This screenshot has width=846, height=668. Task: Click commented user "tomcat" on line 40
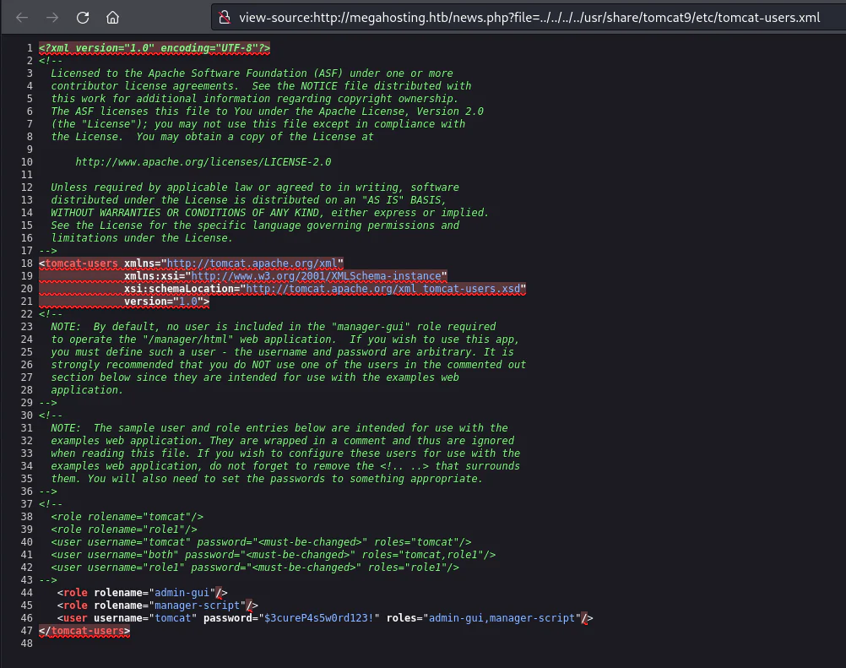[261, 541]
